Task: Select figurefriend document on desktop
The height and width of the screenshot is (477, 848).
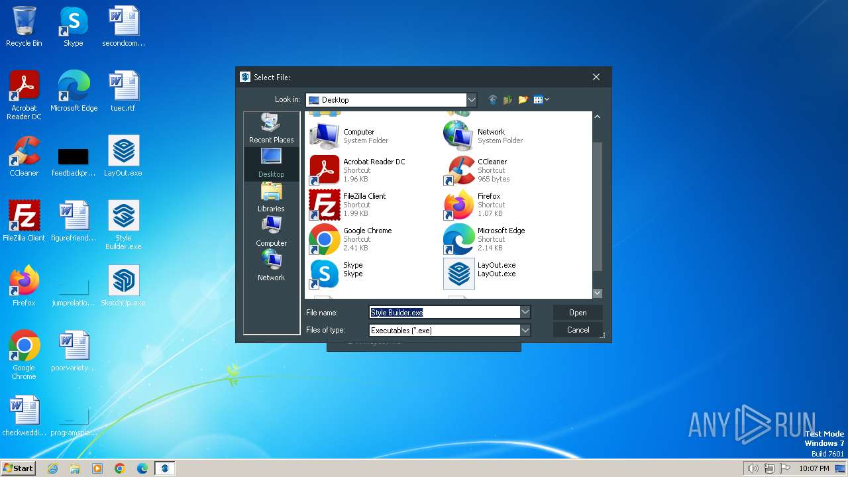Action: (74, 221)
